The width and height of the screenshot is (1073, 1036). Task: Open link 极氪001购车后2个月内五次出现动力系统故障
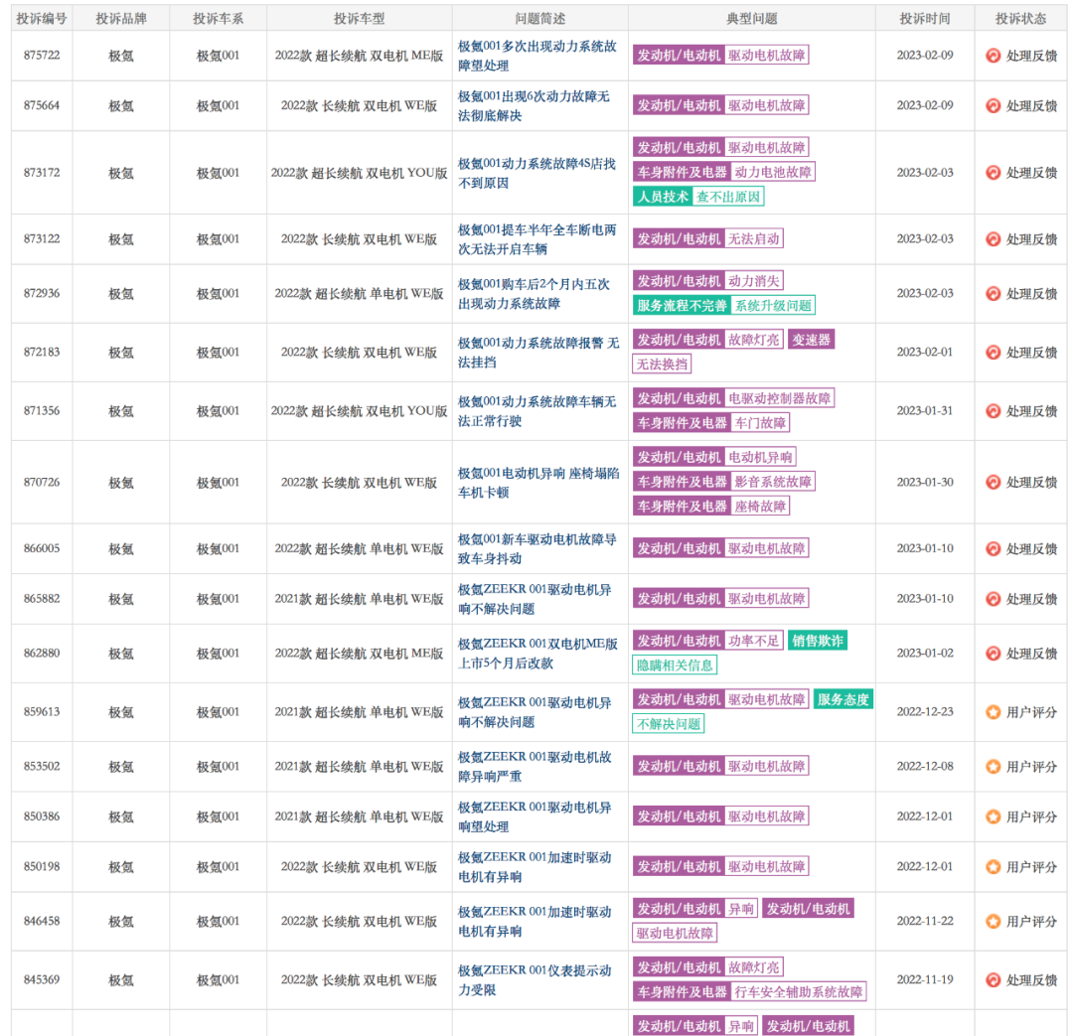534,294
